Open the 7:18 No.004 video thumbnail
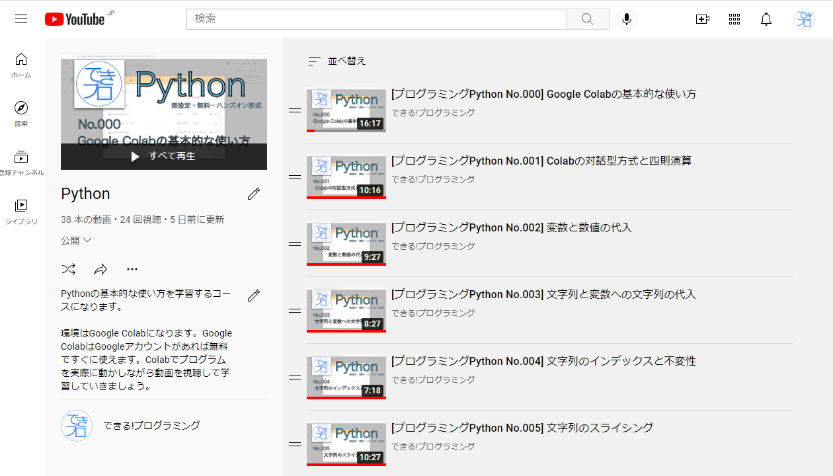 [x=346, y=377]
